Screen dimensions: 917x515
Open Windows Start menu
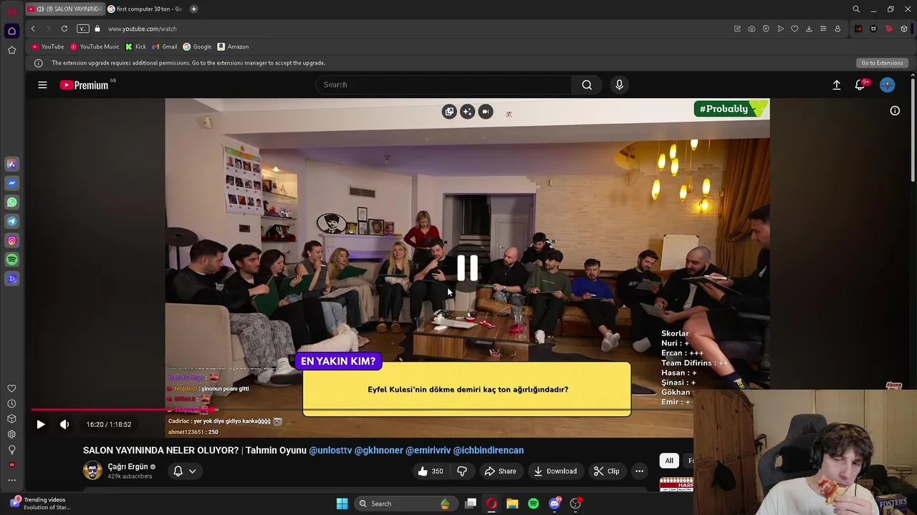coord(342,504)
